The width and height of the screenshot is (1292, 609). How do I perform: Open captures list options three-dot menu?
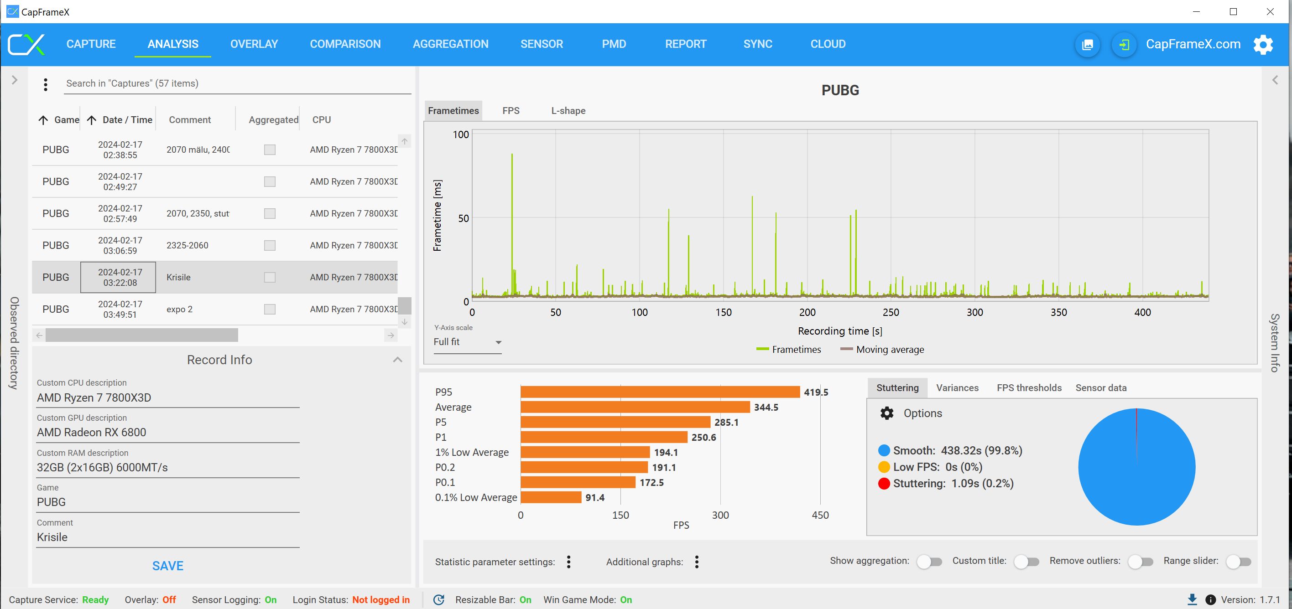46,84
